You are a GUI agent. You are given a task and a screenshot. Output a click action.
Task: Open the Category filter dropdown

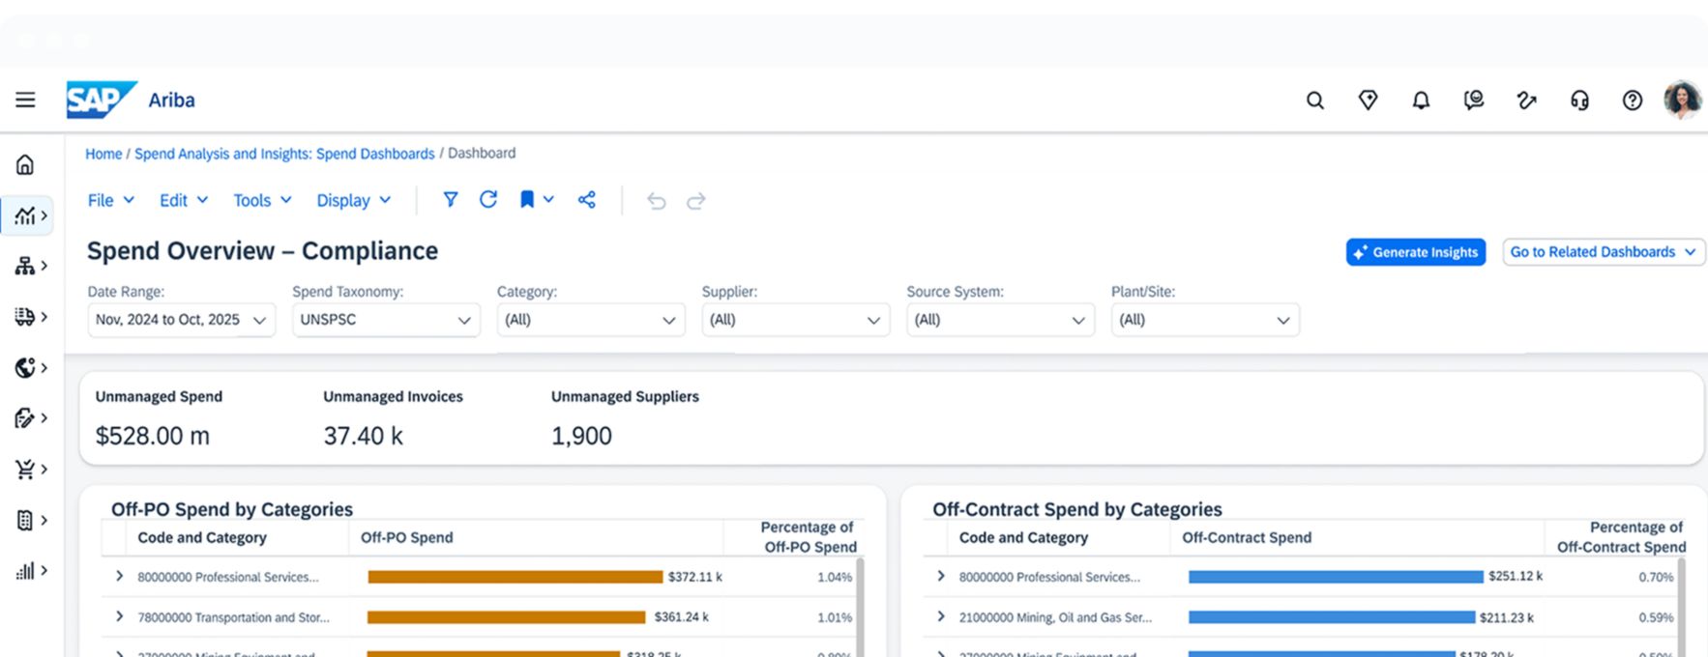591,320
